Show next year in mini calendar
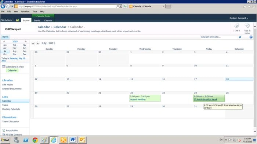This screenshot has height=144, width=257. (26, 41)
